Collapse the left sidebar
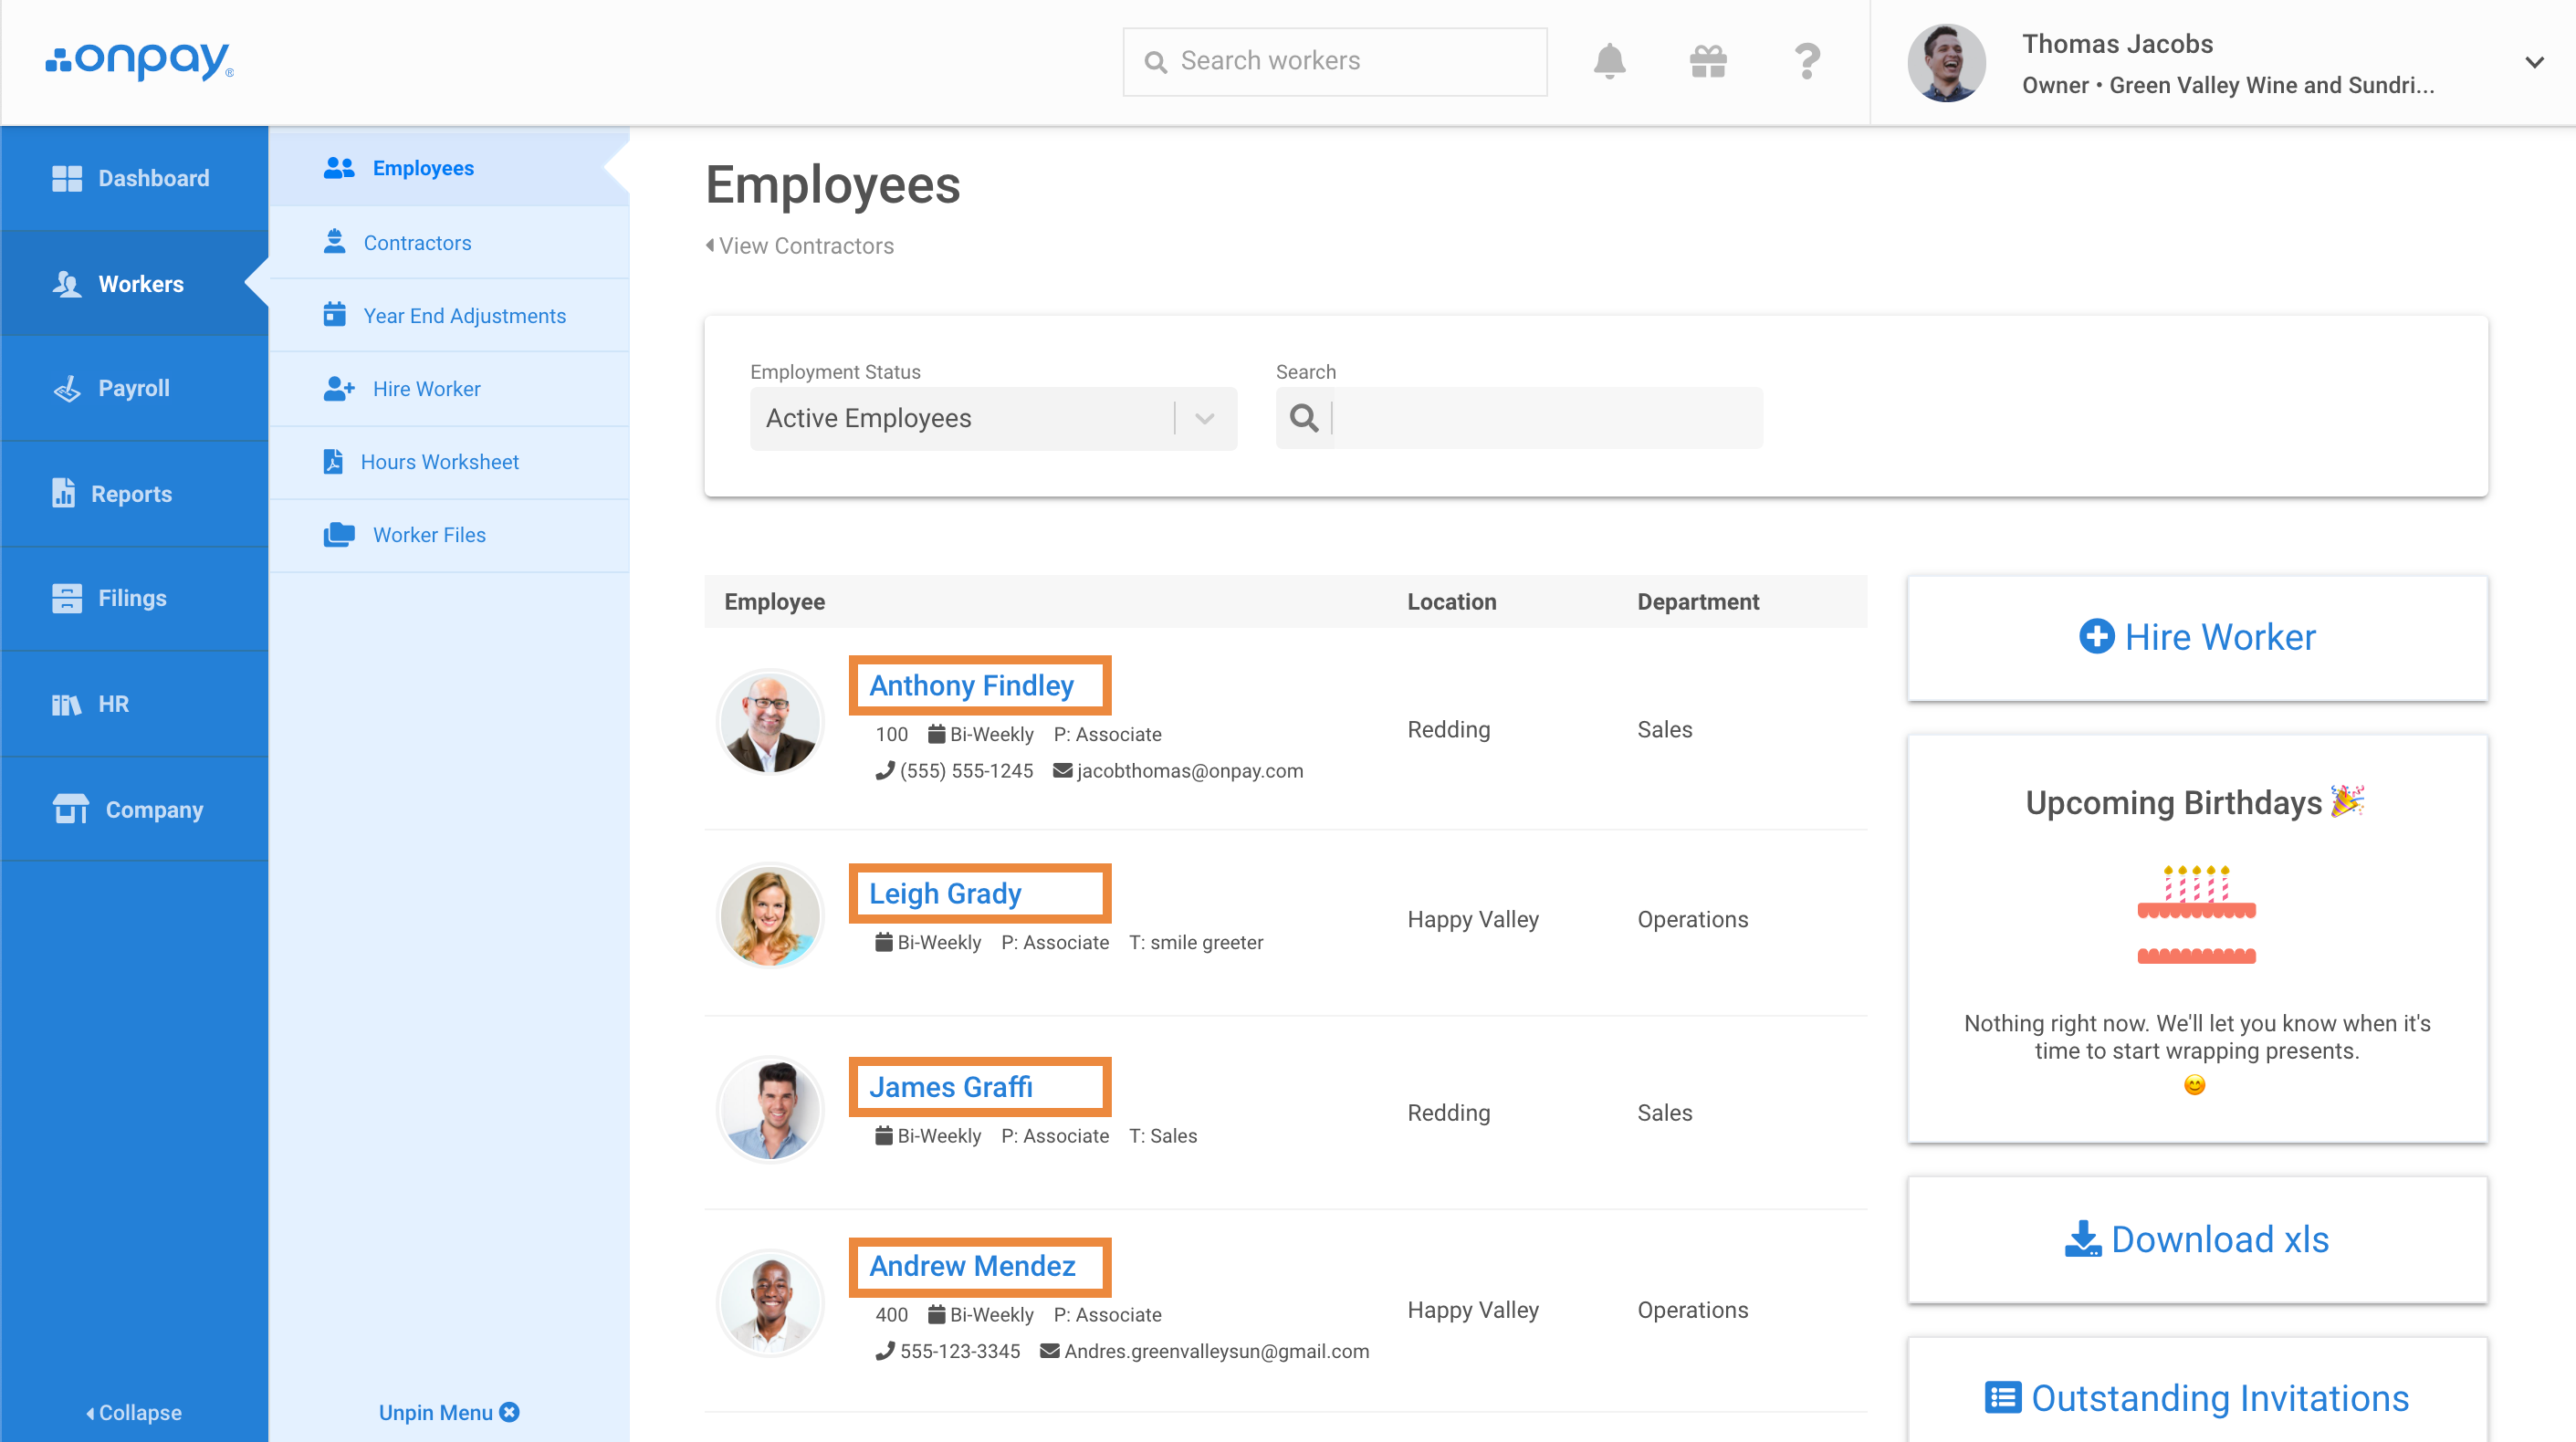This screenshot has height=1442, width=2576. [133, 1412]
